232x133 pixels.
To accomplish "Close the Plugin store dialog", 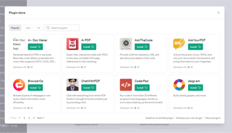I will [219, 13].
